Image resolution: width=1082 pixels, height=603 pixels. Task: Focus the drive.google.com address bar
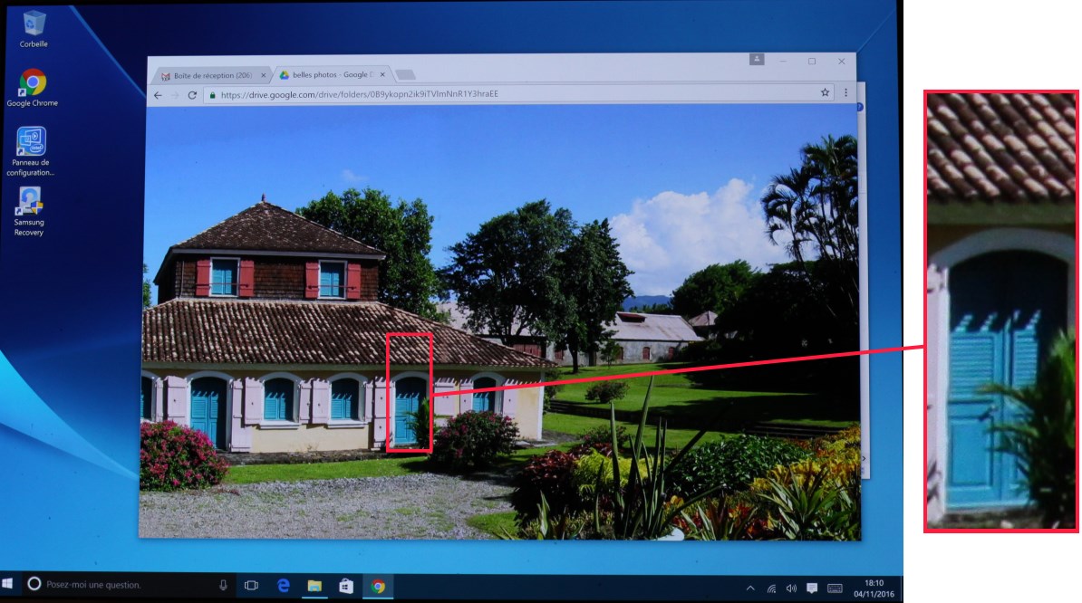pyautogui.click(x=518, y=94)
